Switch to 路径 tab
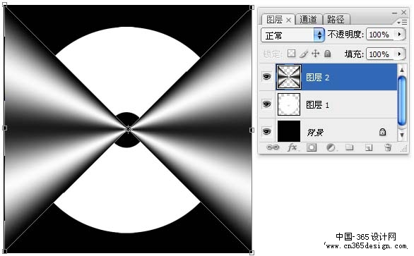This screenshot has width=414, height=256. (336, 19)
